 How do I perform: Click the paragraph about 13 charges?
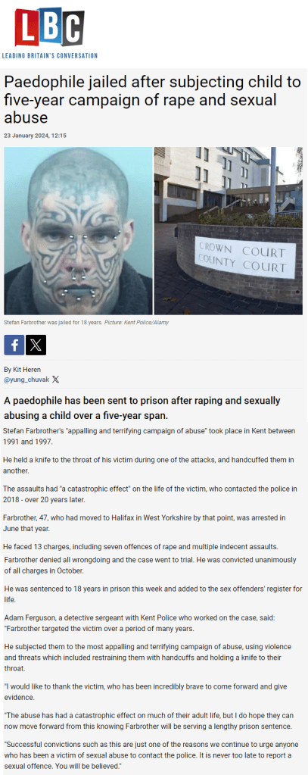146,547
